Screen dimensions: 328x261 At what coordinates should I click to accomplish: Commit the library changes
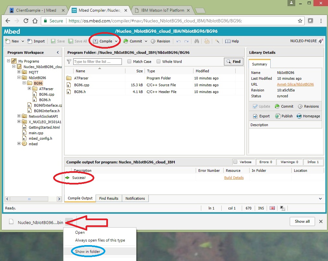[x=284, y=106]
